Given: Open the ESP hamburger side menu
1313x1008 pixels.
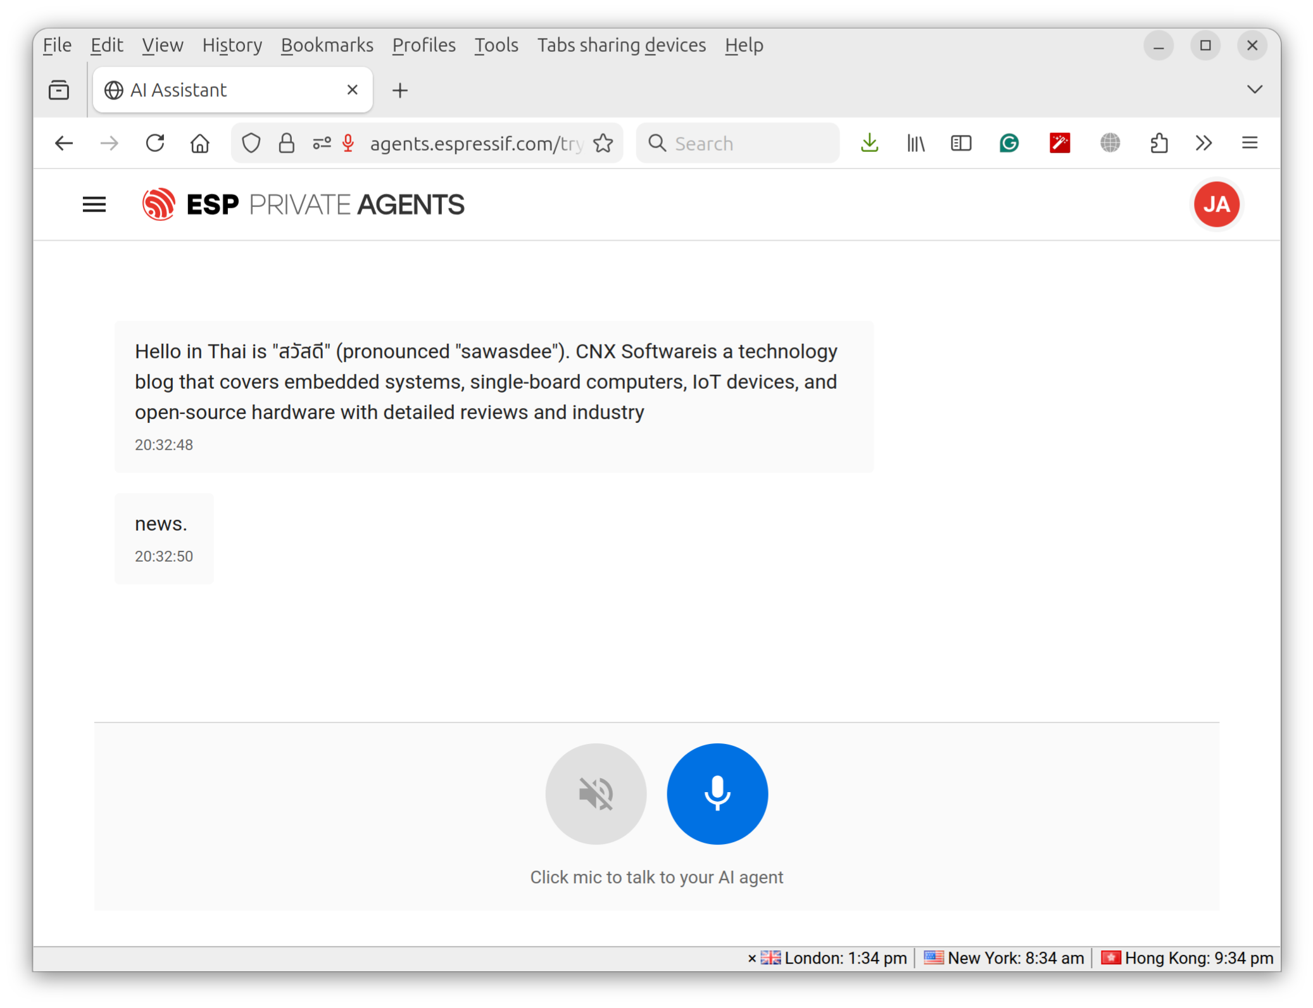Looking at the screenshot, I should coord(94,205).
